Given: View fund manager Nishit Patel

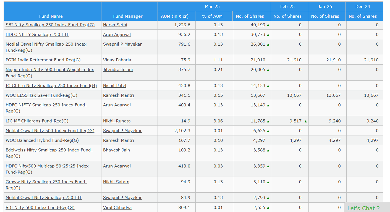Looking at the screenshot, I should tap(115, 86).
